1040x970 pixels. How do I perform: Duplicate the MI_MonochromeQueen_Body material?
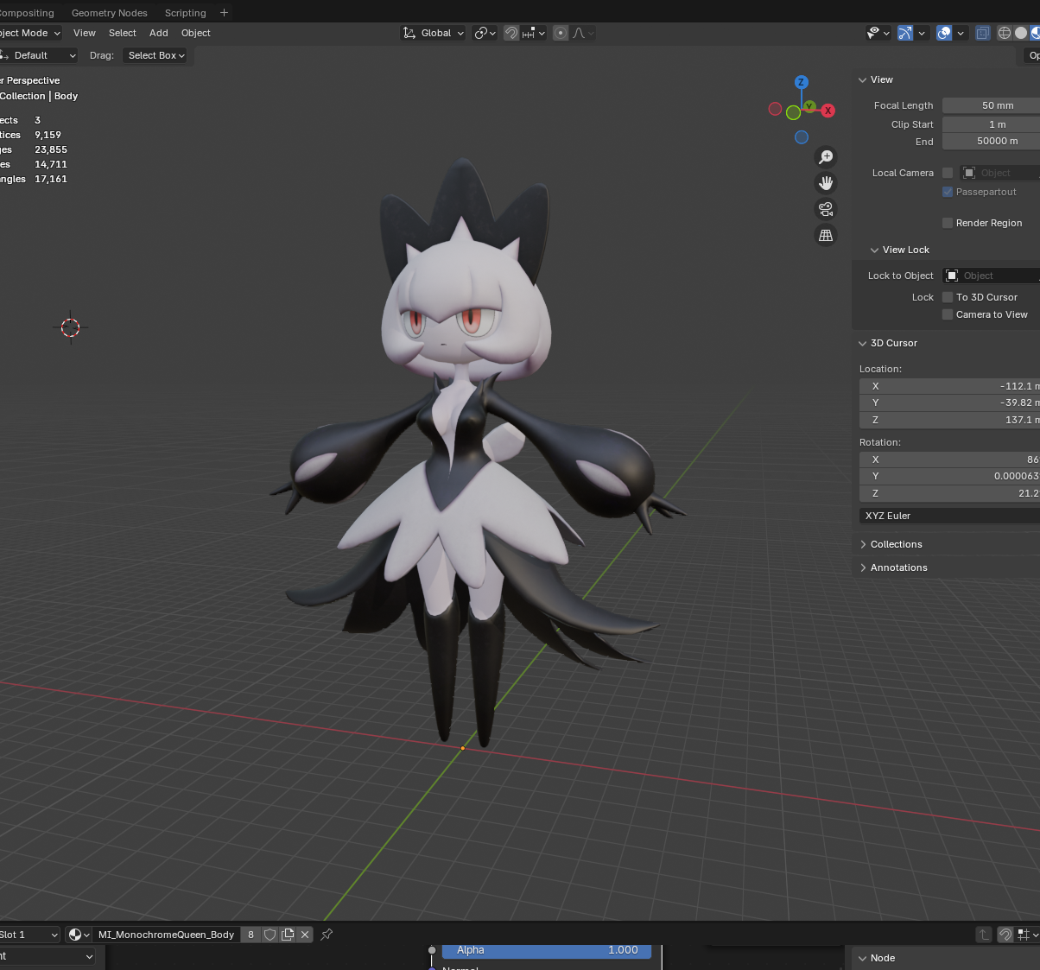288,935
